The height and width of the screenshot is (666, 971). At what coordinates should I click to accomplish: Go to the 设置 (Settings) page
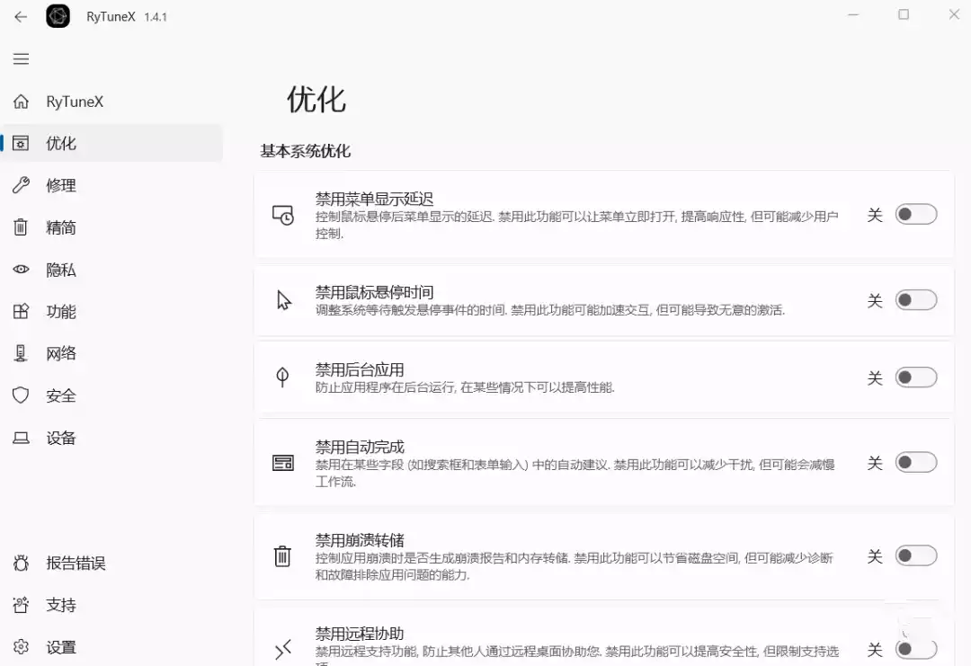pos(21,646)
